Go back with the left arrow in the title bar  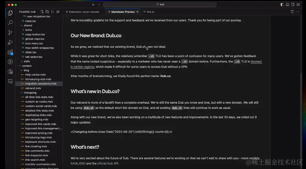[94, 5]
